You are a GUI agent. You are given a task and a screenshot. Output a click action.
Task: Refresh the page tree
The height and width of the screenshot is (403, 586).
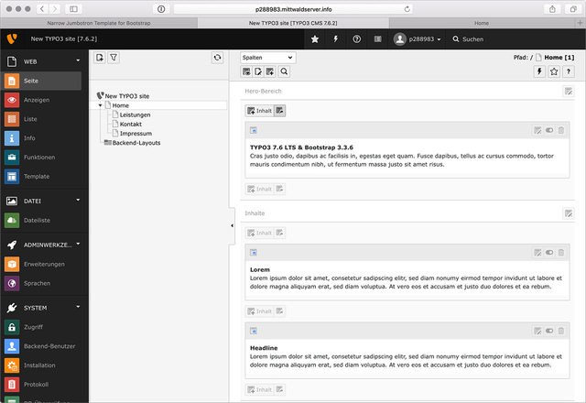217,57
